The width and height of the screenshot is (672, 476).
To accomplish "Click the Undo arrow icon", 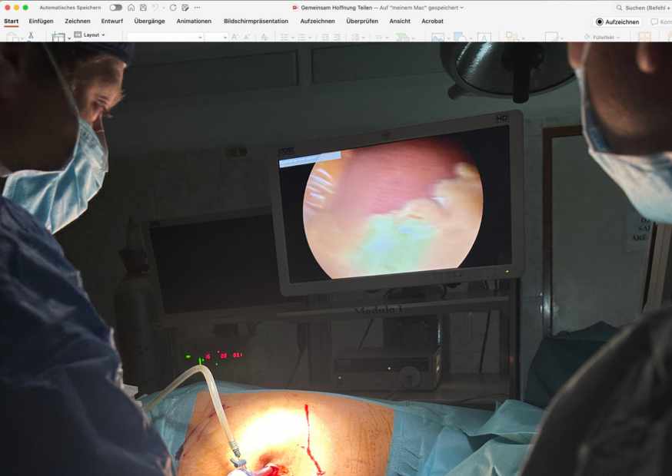I will [155, 8].
